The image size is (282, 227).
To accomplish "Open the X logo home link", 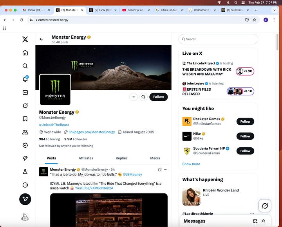I will [x=25, y=39].
